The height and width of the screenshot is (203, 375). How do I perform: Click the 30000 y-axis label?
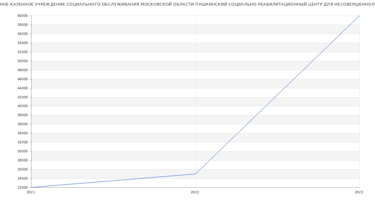pyautogui.click(x=22, y=151)
